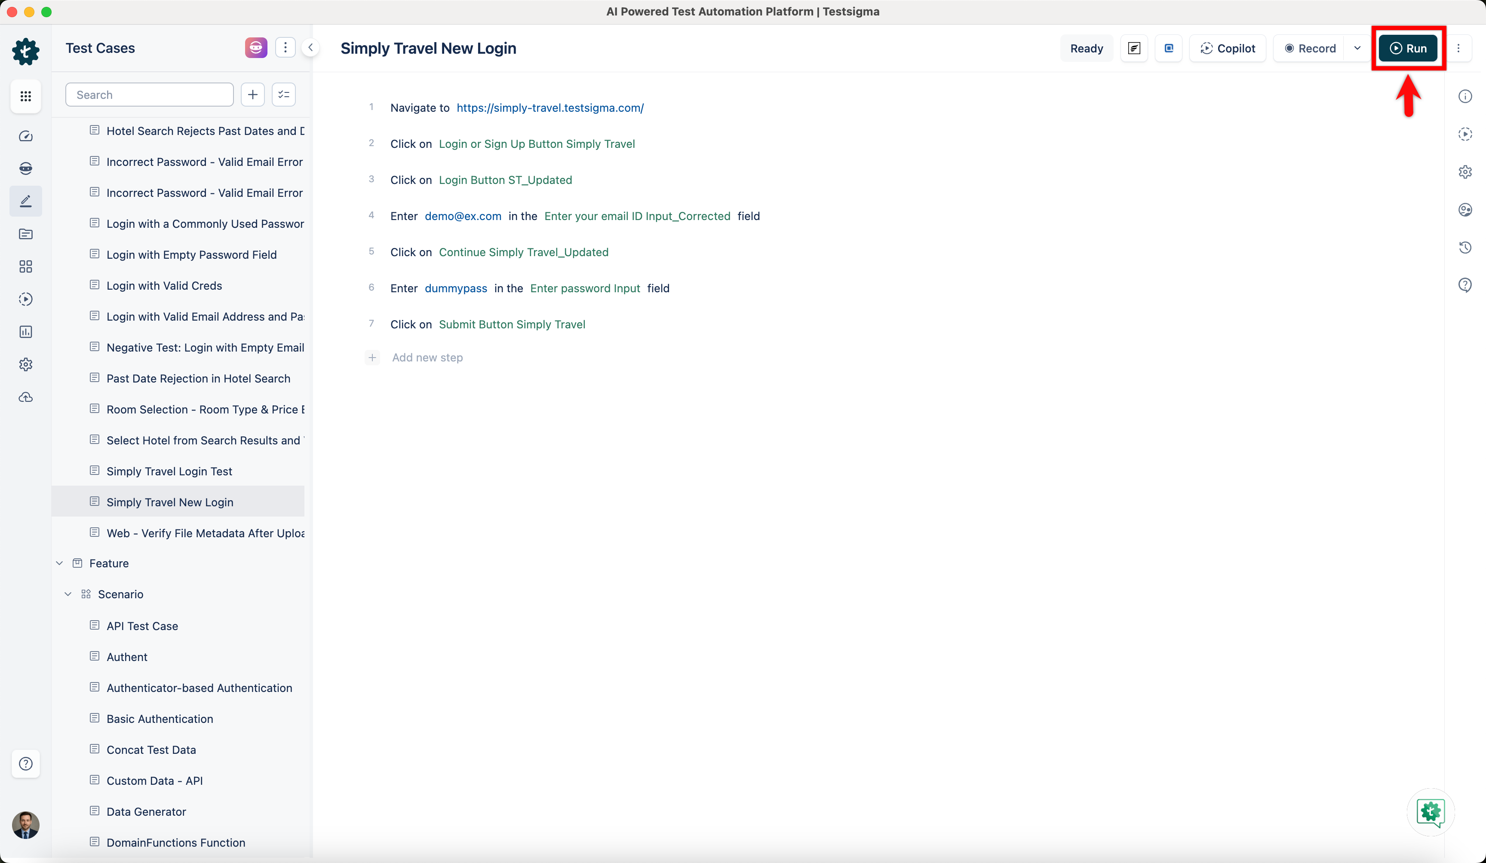Open the agent robot icon in sidebar
The height and width of the screenshot is (863, 1486).
click(25, 168)
